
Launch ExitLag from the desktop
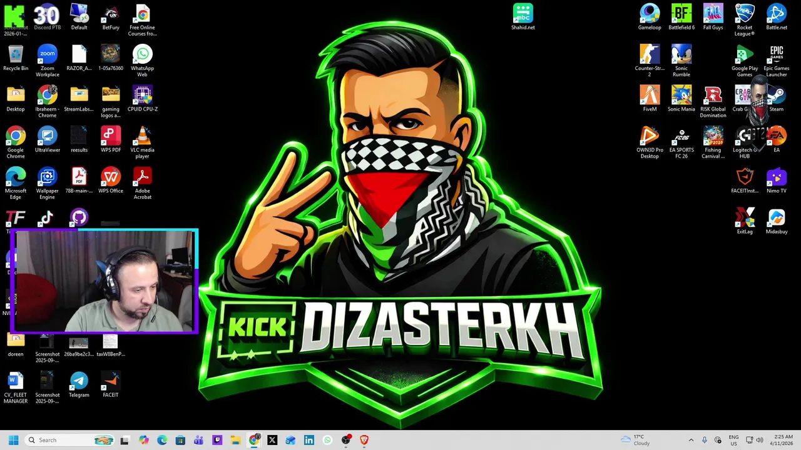tap(745, 221)
